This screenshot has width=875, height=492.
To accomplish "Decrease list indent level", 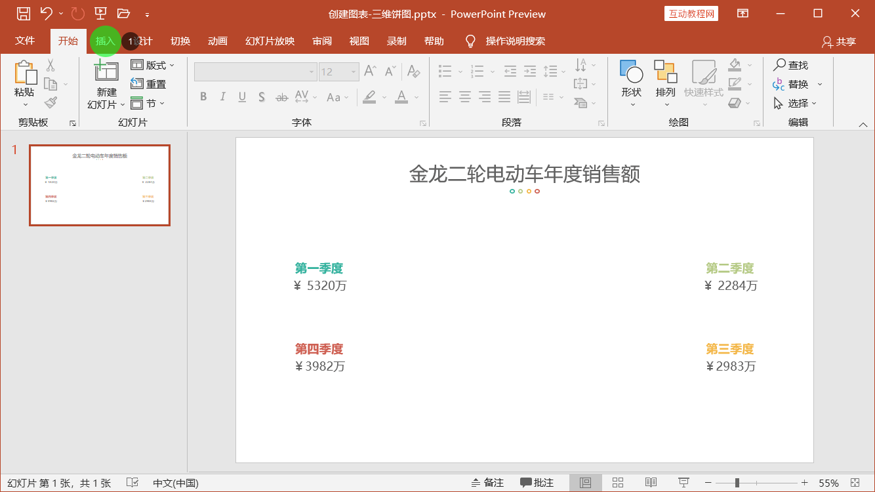I will (x=510, y=71).
